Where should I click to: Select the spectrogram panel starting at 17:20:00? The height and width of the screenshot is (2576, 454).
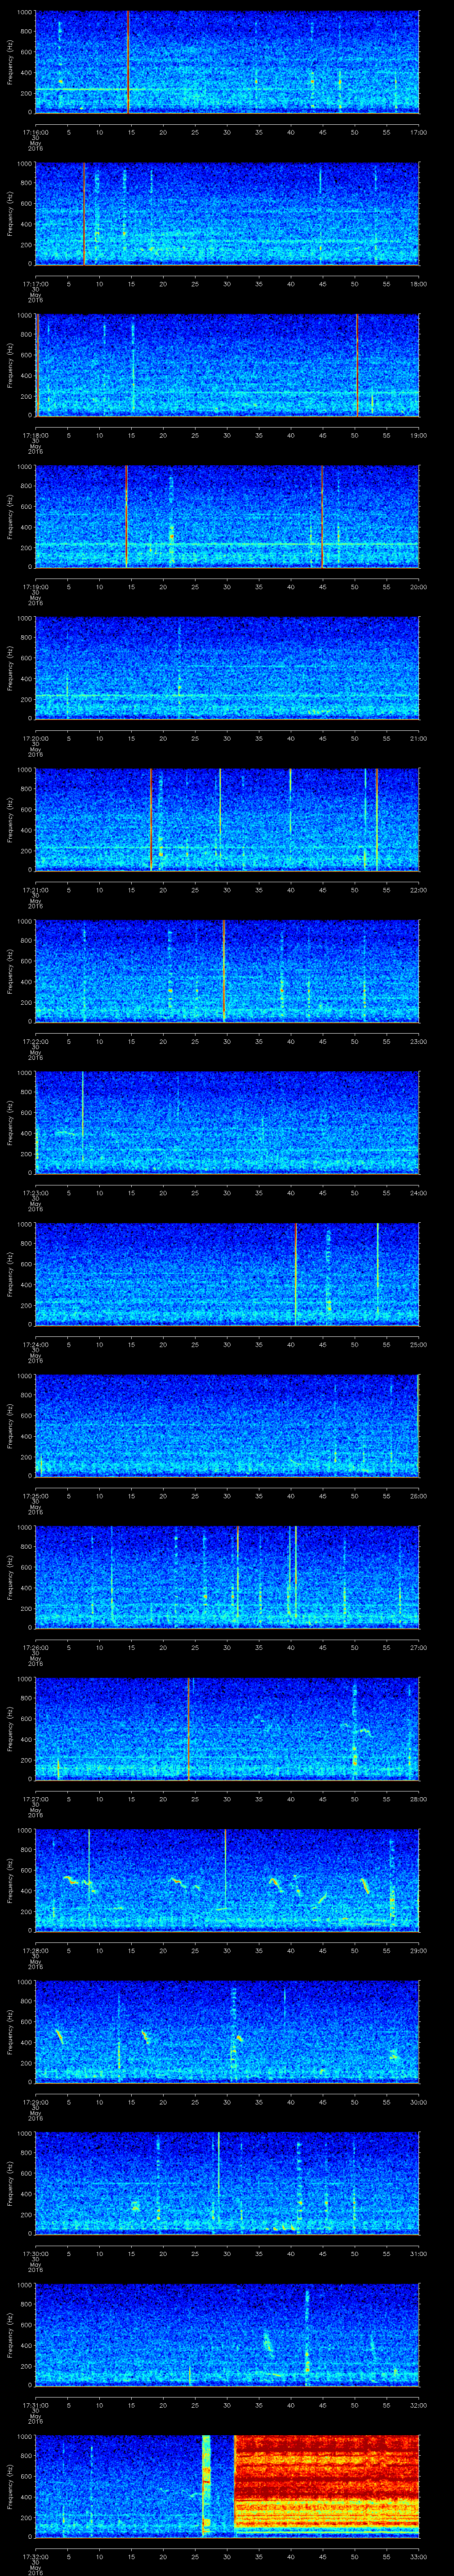click(227, 668)
